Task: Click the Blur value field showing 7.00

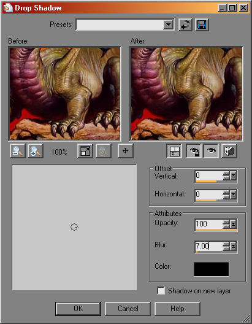Action: coord(209,246)
